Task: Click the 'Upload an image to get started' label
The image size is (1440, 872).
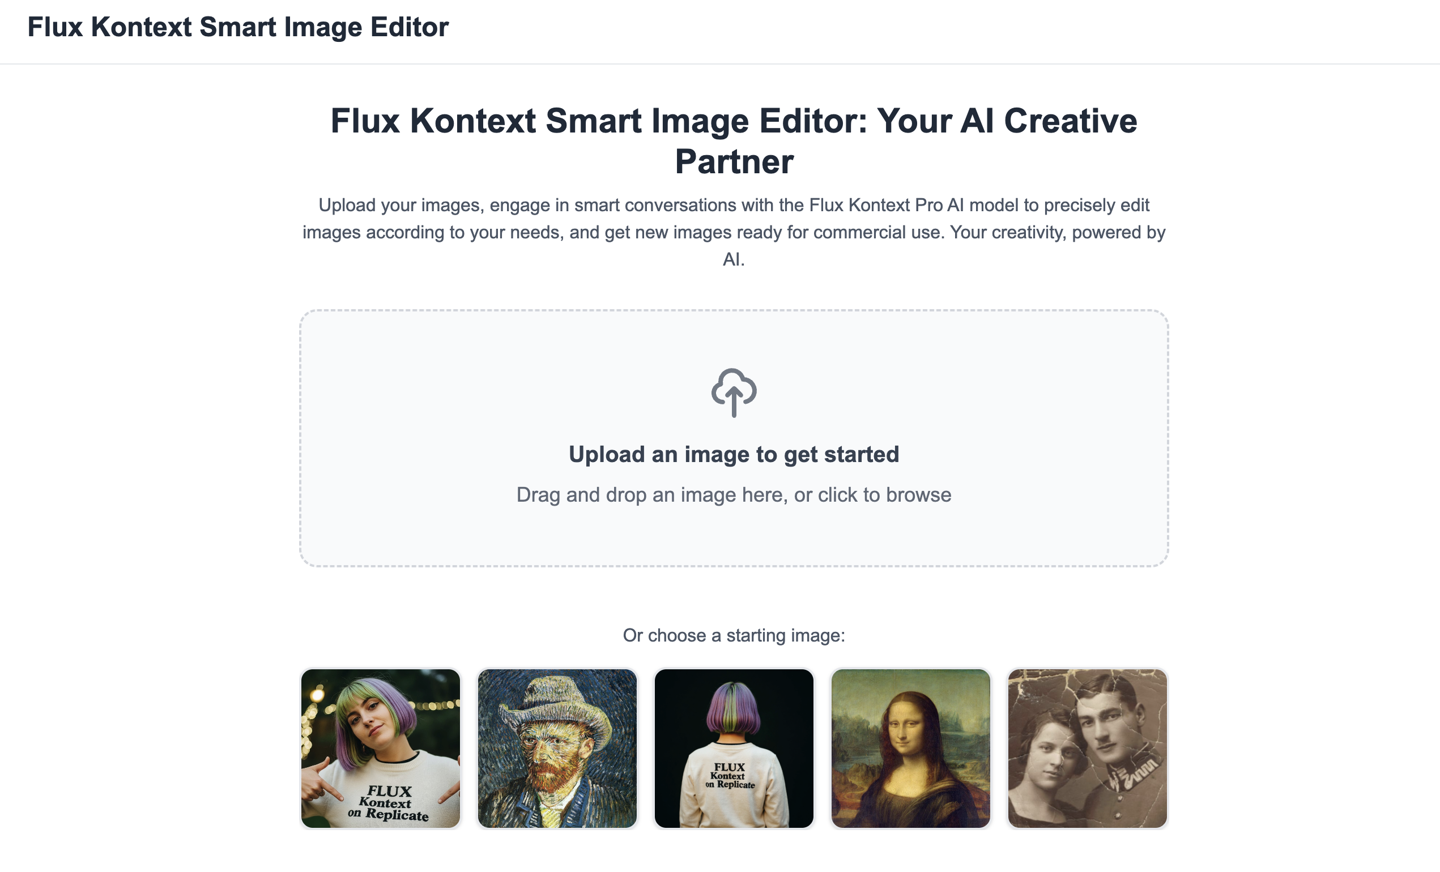Action: tap(734, 454)
